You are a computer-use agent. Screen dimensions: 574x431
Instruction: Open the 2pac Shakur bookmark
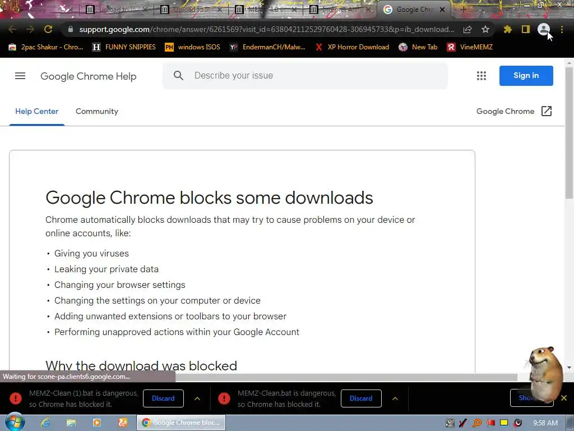[x=46, y=47]
